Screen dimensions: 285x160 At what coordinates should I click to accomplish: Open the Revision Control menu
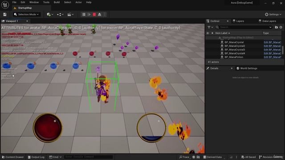coord(271,157)
